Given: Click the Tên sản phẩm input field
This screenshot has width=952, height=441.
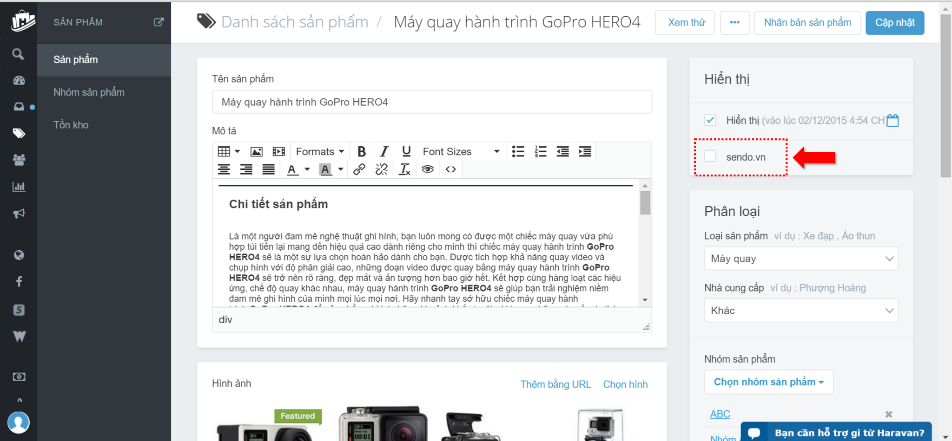Looking at the screenshot, I should [432, 102].
